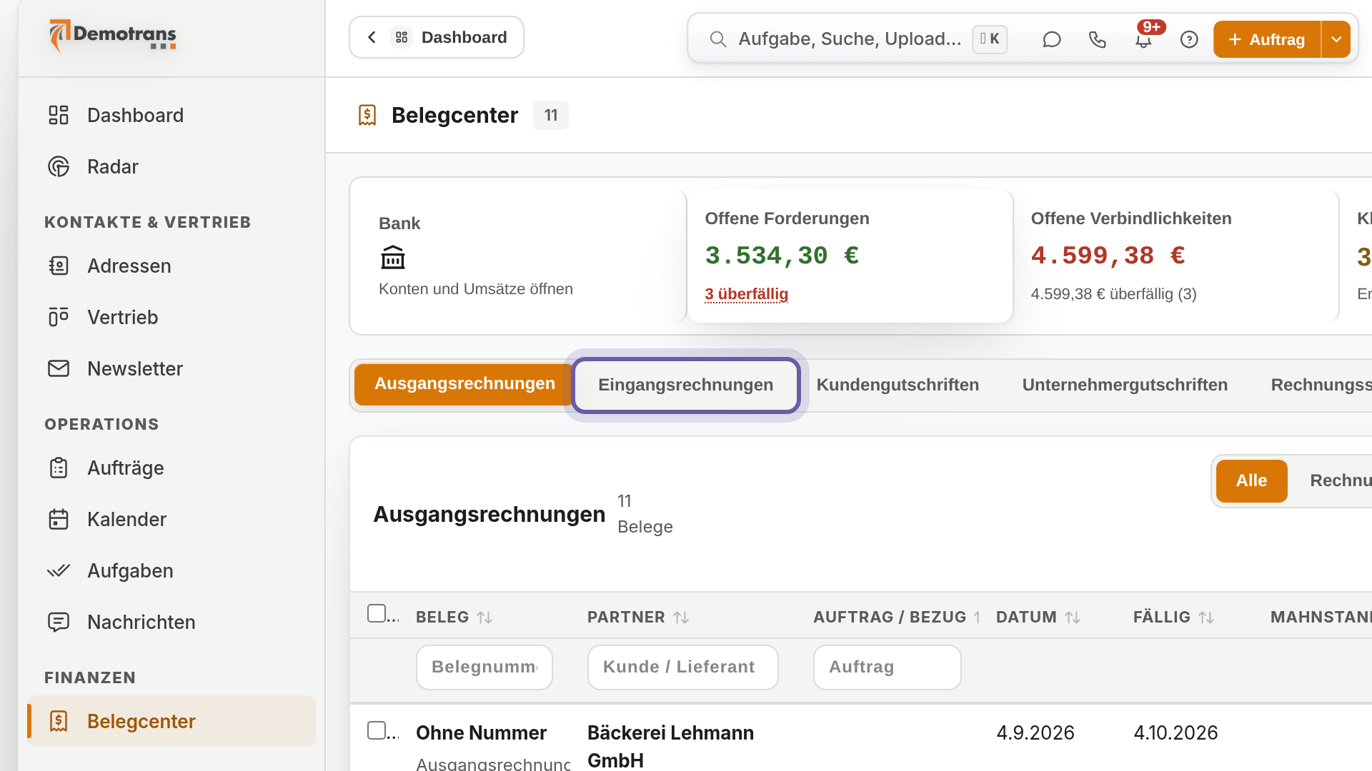Open Dashboard in the sidebar

point(171,115)
